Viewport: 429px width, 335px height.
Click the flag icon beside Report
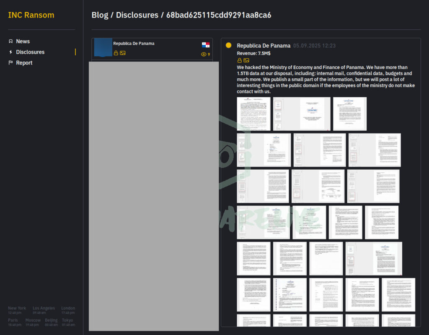(x=10, y=63)
